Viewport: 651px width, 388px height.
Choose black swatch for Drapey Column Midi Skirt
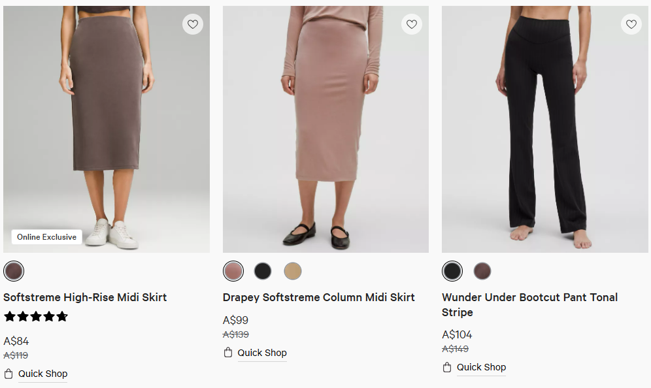(x=263, y=271)
